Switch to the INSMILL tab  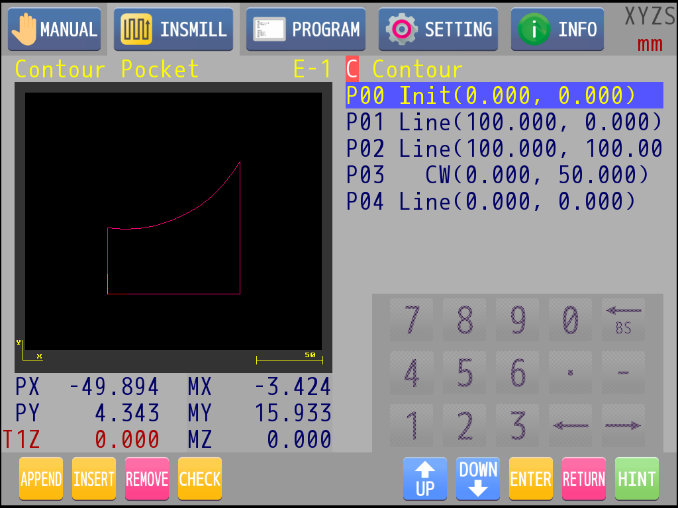click(173, 30)
